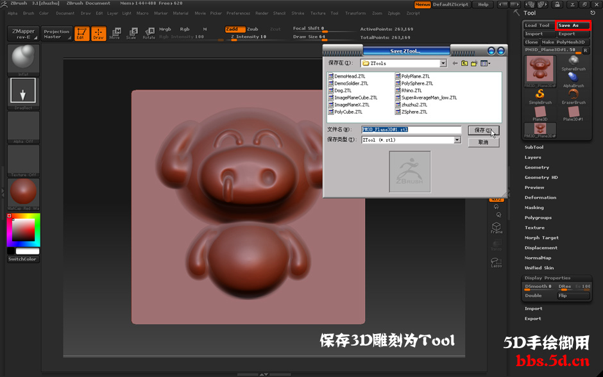Switch to Rotate mode
The image size is (603, 377).
[149, 33]
